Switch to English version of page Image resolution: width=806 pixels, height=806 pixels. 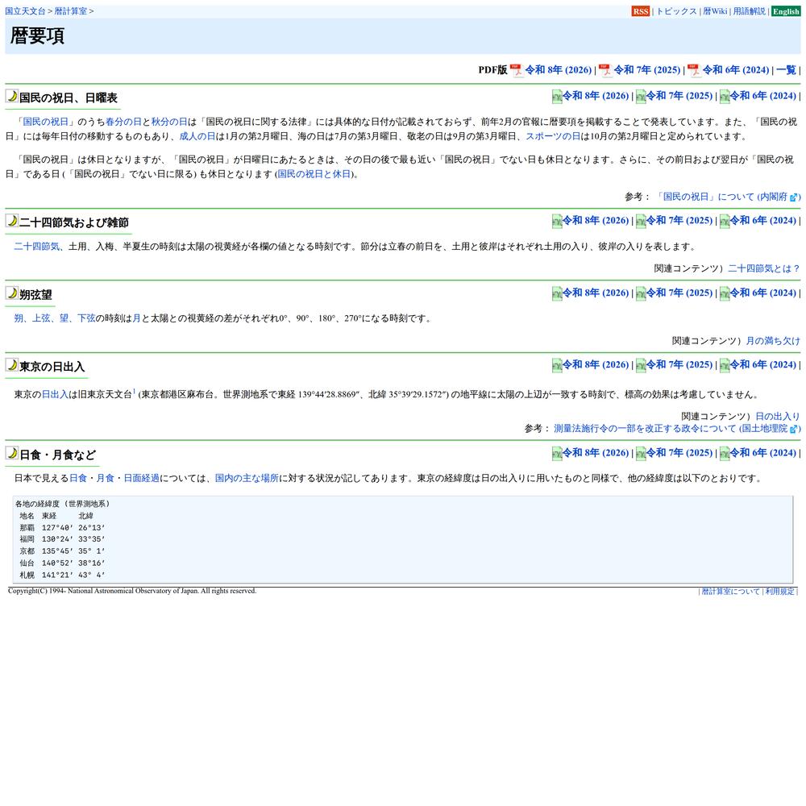(786, 11)
